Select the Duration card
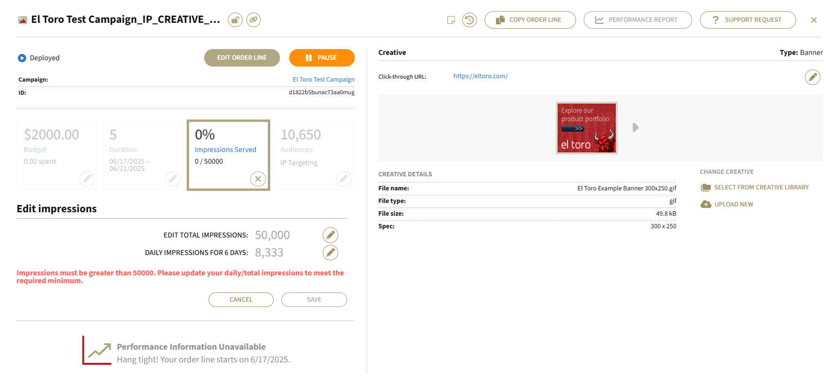This screenshot has width=837, height=391. click(143, 155)
